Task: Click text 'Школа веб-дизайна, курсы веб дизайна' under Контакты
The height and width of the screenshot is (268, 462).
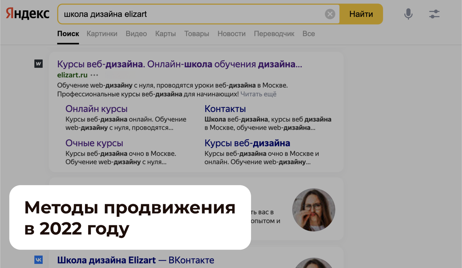Action: coord(268,119)
